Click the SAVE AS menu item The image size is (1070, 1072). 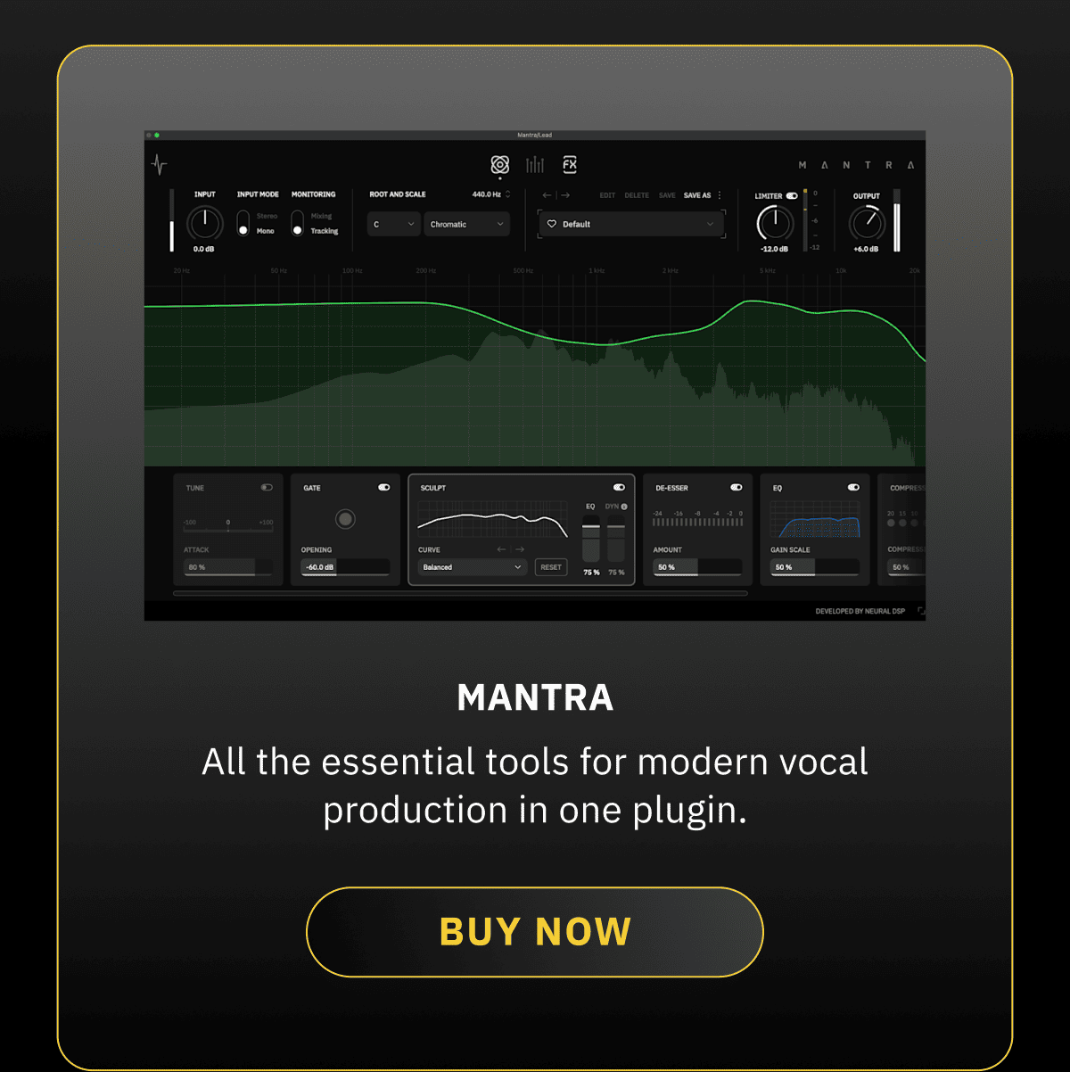698,195
